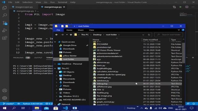Select MOVIES &GAMES (D:) drive
Viewport: 198px width, 111px height.
(x=74, y=100)
